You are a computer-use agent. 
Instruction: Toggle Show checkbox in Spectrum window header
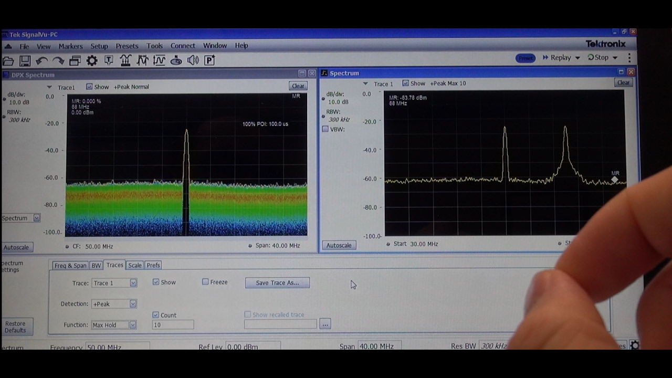click(405, 83)
